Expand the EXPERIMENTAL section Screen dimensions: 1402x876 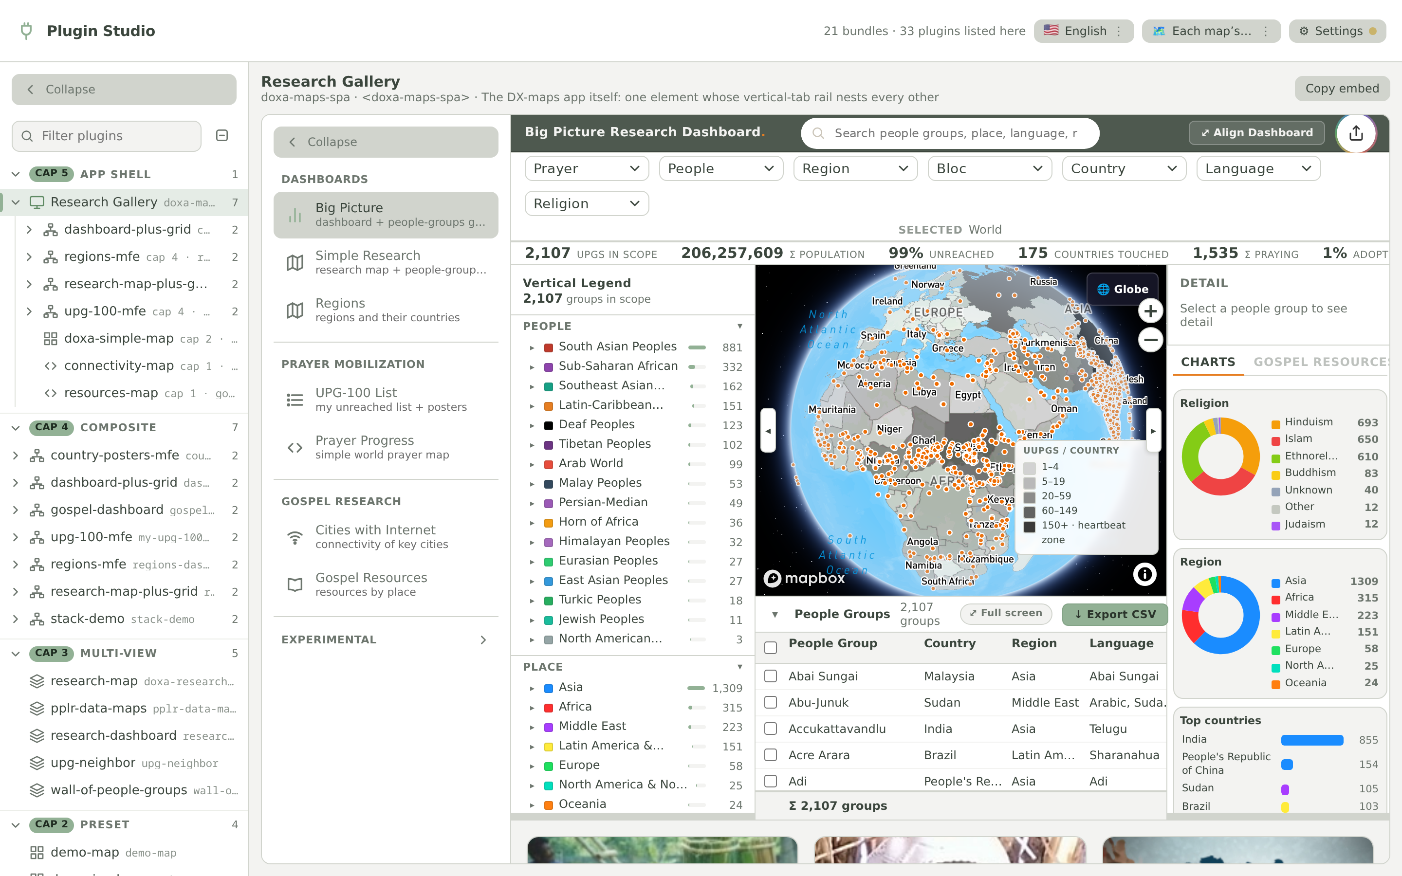(386, 639)
